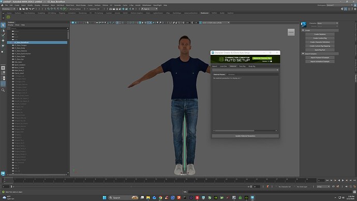This screenshot has height=201, width=357.
Task: Click the Maya app icon in taskbar
Action: coord(252,197)
